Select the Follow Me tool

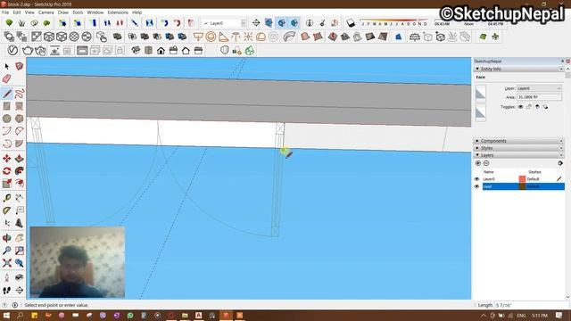[20, 170]
